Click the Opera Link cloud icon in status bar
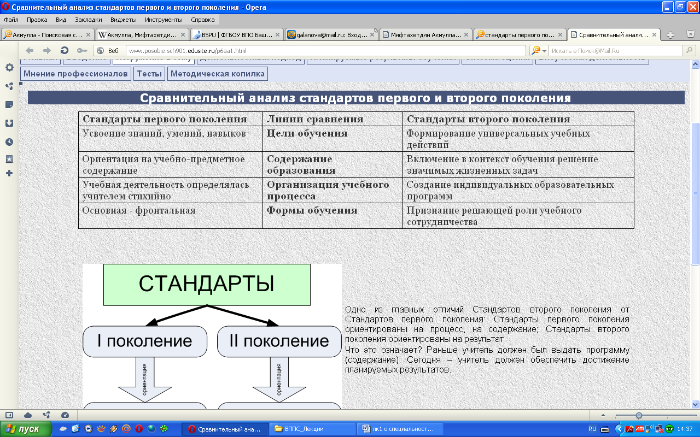 tap(28, 415)
